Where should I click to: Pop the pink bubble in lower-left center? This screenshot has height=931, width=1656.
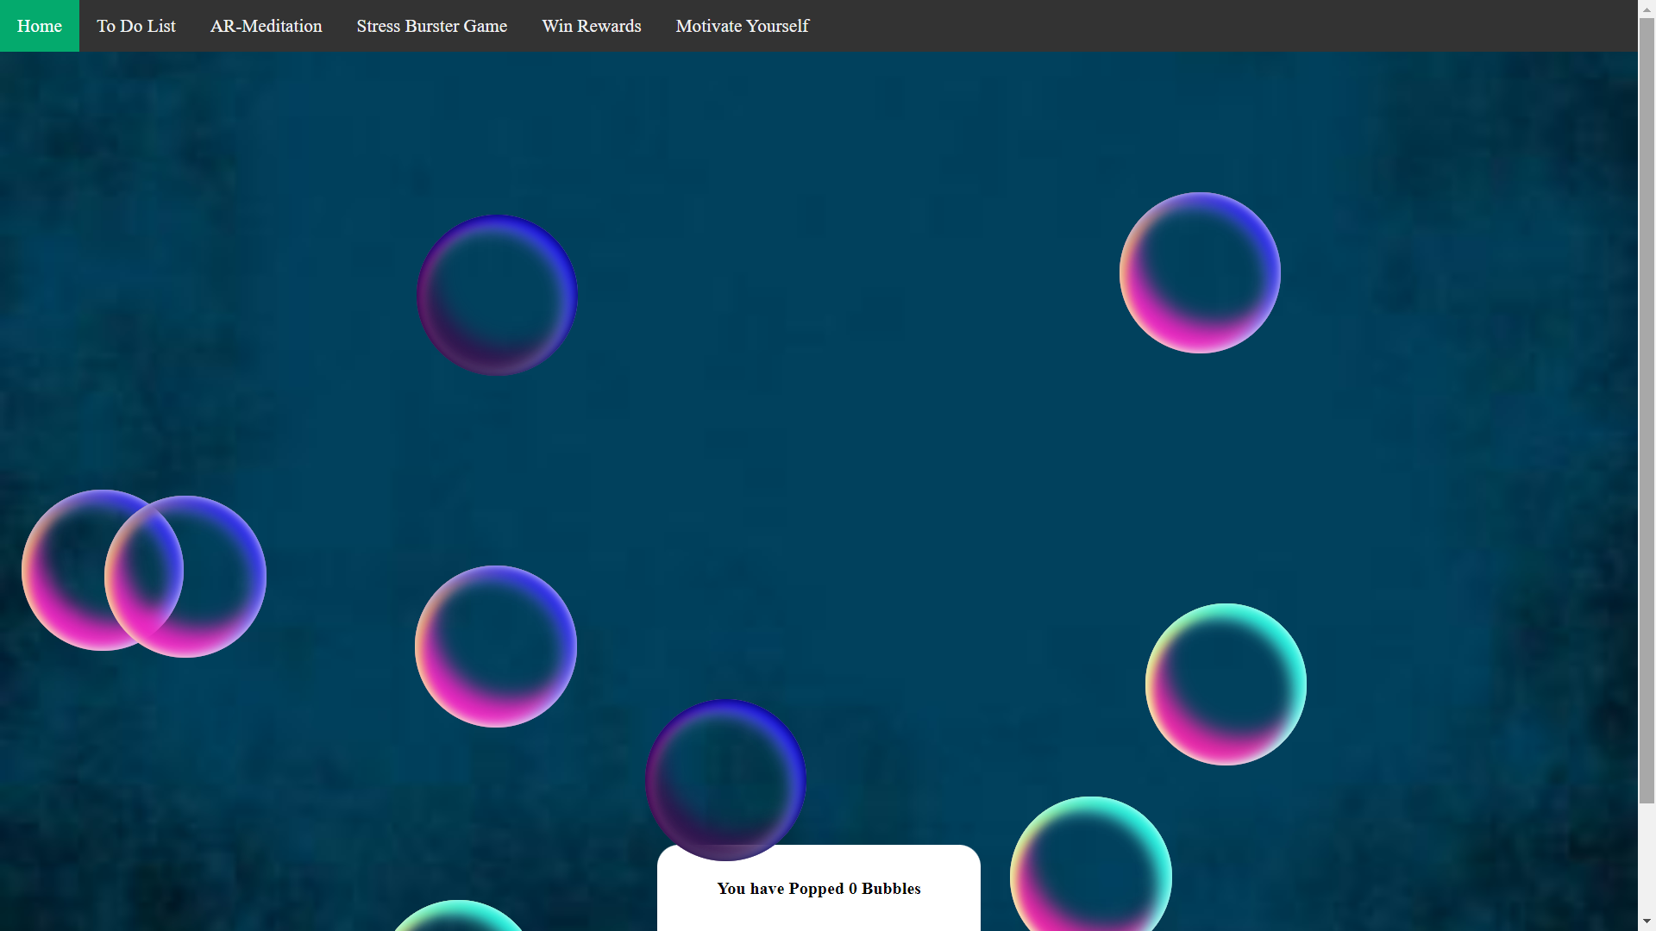coord(496,647)
